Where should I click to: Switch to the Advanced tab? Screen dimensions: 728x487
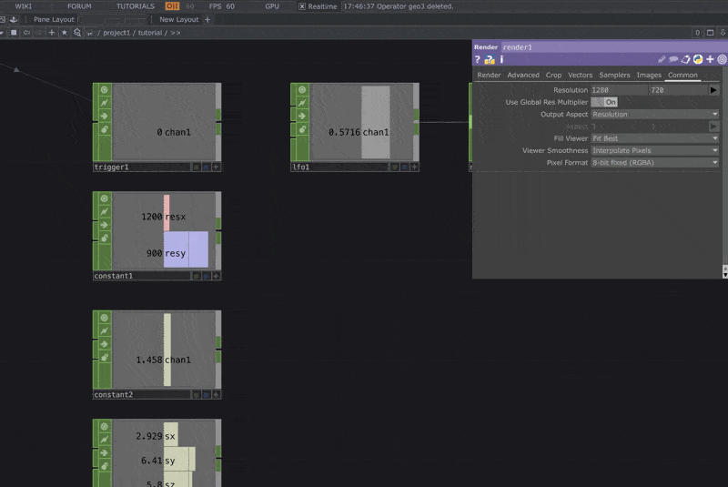pyautogui.click(x=523, y=75)
